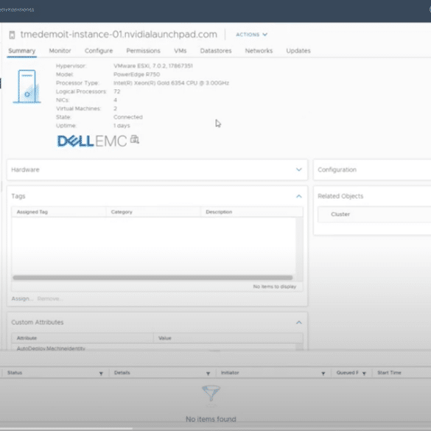This screenshot has width=431, height=431.
Task: Click the hardware lookup icon beside Dell EMC logo
Action: pos(135,139)
